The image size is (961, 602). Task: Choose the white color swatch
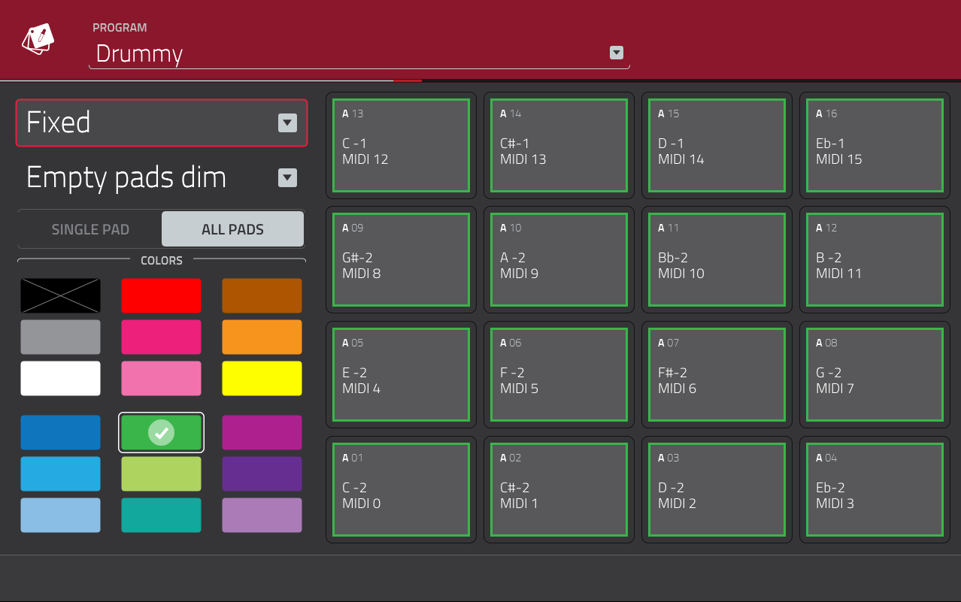[x=60, y=378]
